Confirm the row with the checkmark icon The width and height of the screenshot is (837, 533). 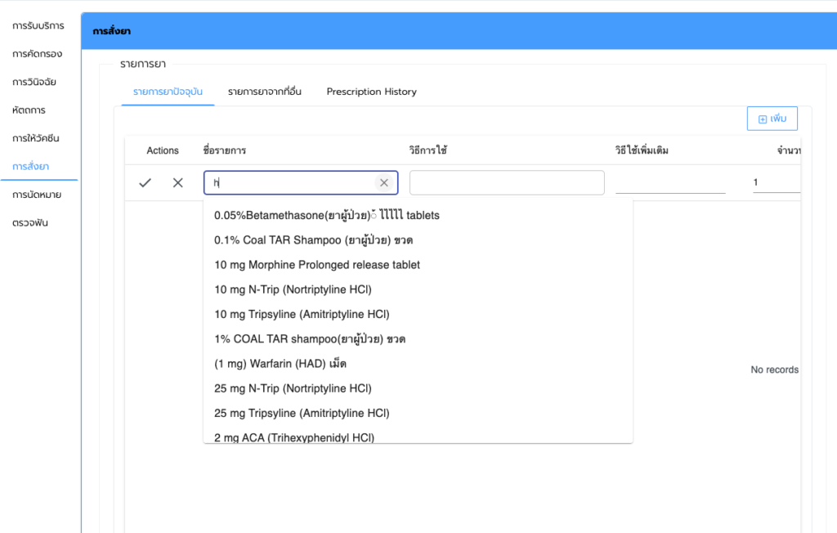pos(145,183)
